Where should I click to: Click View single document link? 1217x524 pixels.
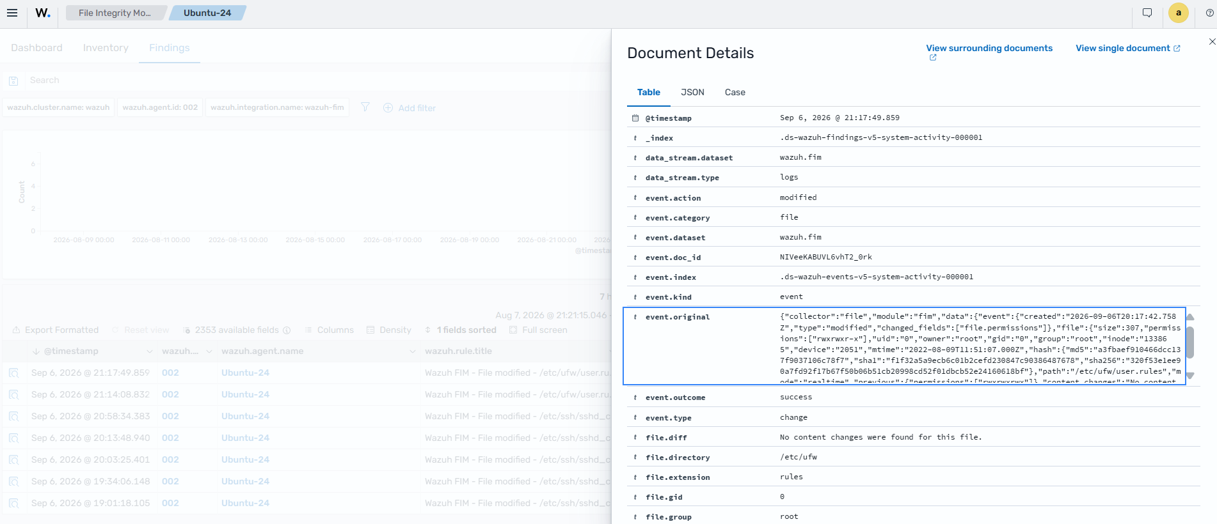tap(1128, 48)
